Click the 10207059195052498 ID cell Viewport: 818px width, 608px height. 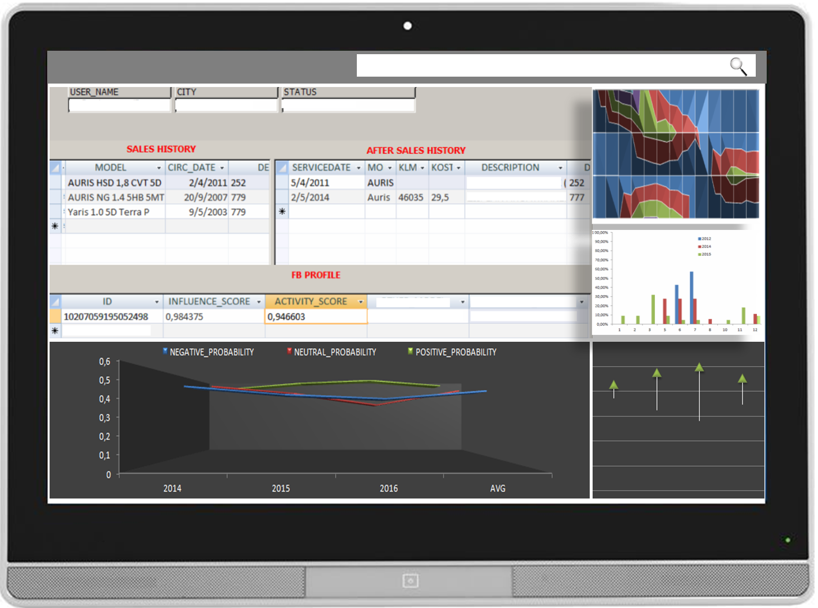(x=112, y=316)
